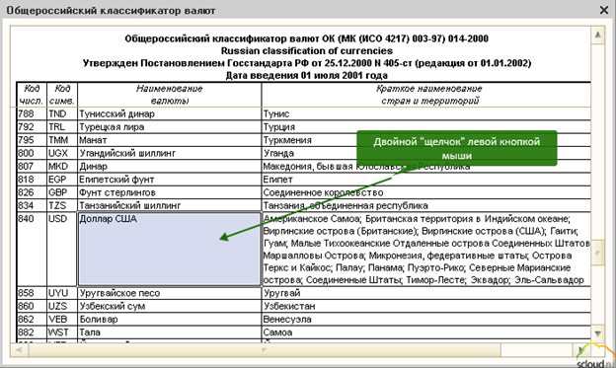Select the cell "Египетский фунт"

coord(170,180)
